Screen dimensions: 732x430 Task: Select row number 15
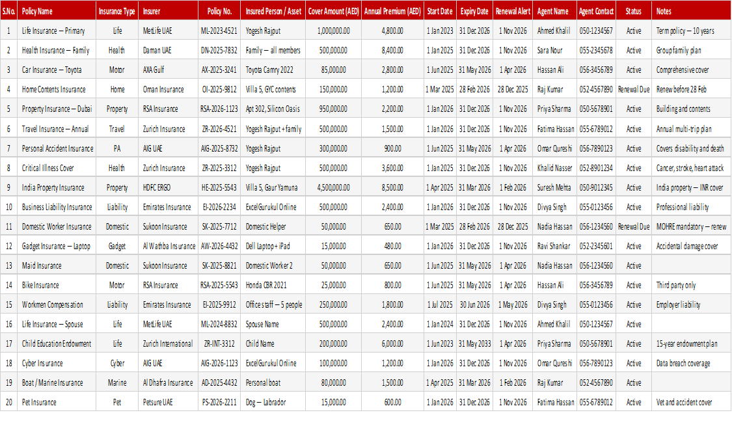(9, 305)
